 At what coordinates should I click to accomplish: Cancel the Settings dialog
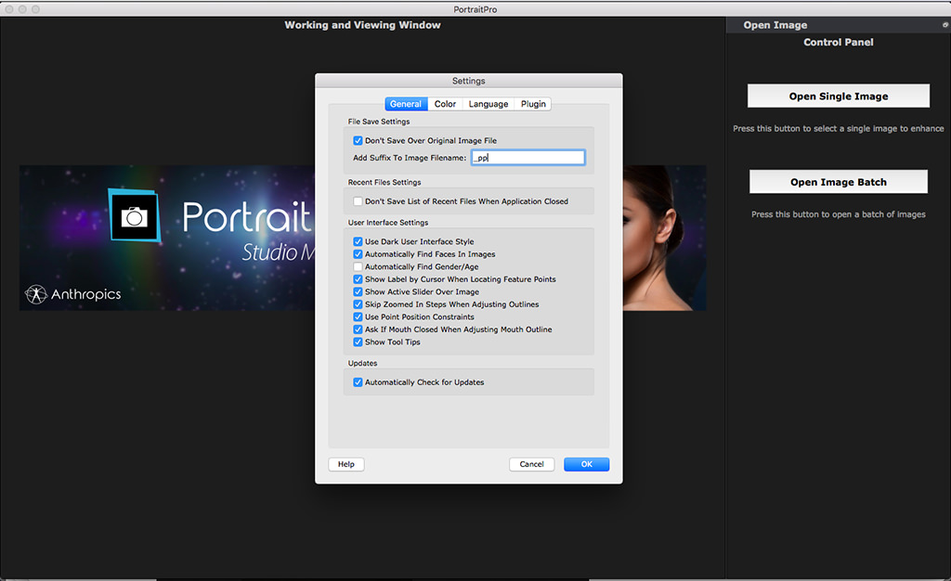pos(532,464)
